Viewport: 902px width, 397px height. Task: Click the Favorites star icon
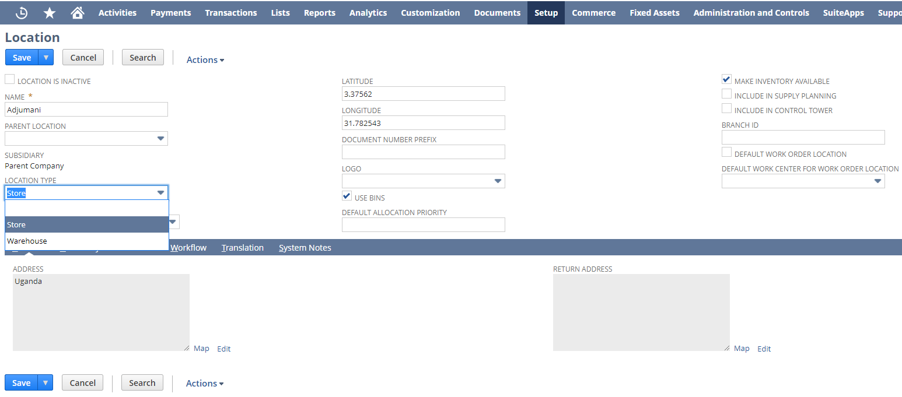pos(50,12)
